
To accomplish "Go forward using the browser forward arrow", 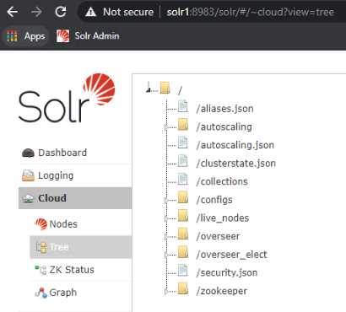I will pos(36,12).
